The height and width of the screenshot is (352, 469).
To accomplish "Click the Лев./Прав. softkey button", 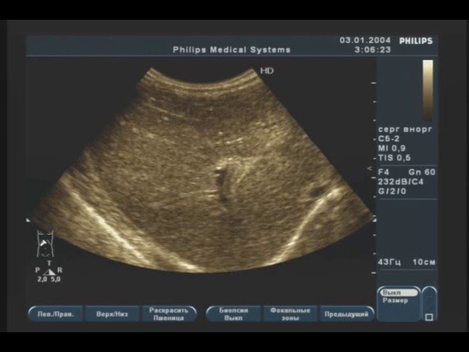I will coord(56,314).
